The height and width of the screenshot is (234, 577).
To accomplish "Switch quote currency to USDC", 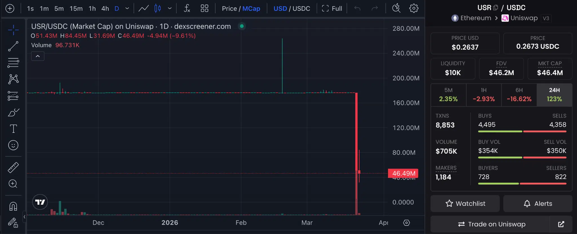I will coord(303,8).
